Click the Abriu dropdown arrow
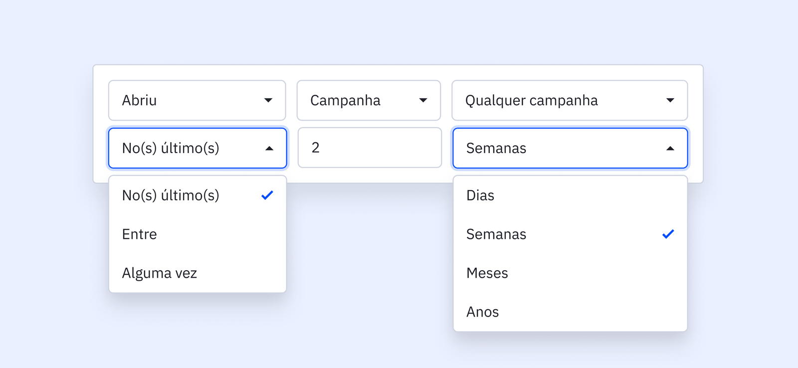 click(x=268, y=100)
